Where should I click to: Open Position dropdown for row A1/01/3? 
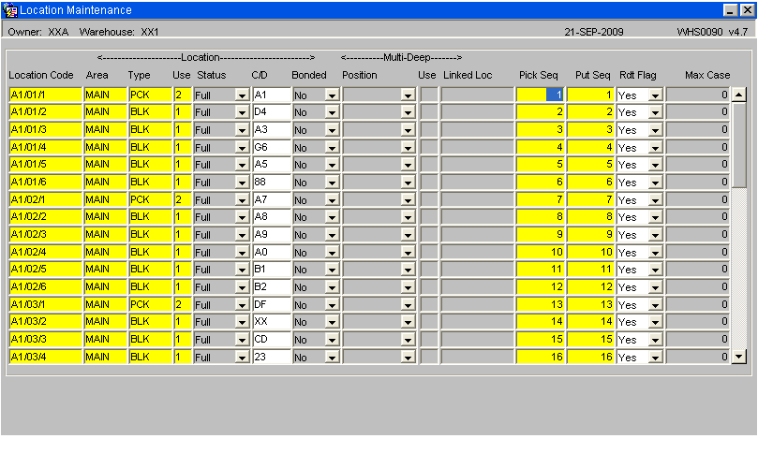(408, 130)
